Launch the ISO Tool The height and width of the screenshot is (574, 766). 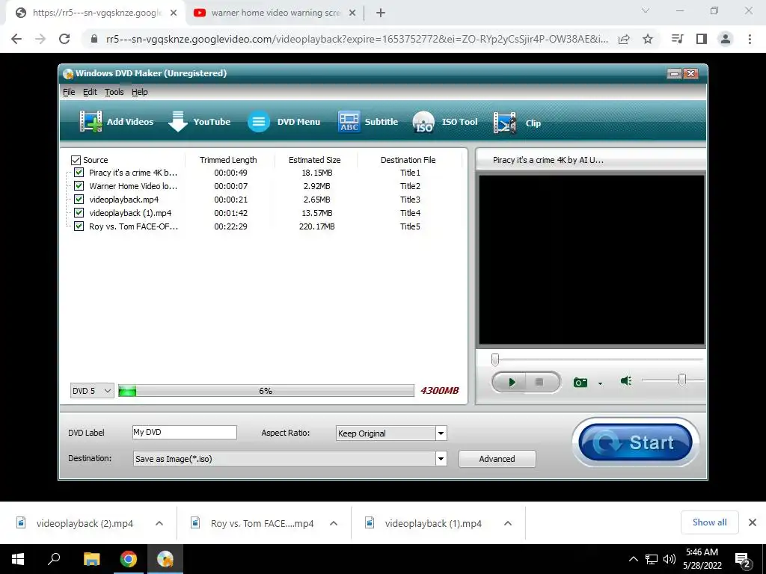click(x=445, y=122)
